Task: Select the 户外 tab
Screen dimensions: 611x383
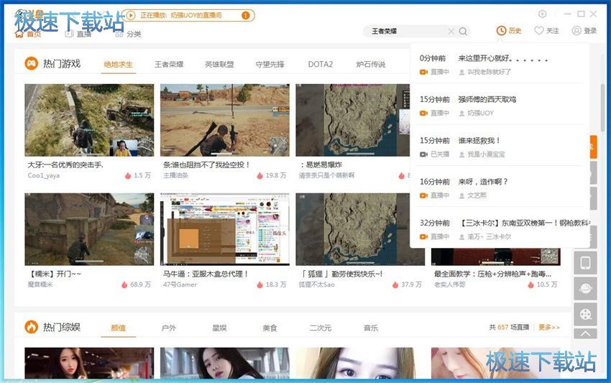Action: coord(169,328)
